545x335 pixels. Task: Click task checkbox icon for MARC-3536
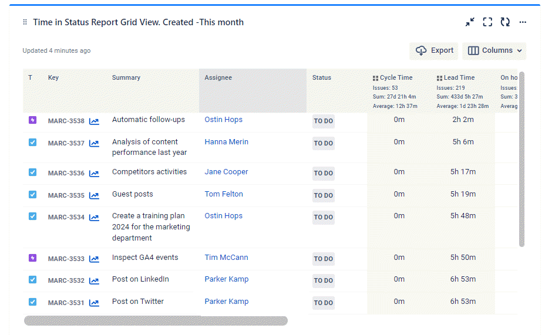click(x=32, y=172)
